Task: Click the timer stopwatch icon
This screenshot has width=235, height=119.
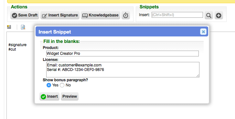Action: pos(126,15)
